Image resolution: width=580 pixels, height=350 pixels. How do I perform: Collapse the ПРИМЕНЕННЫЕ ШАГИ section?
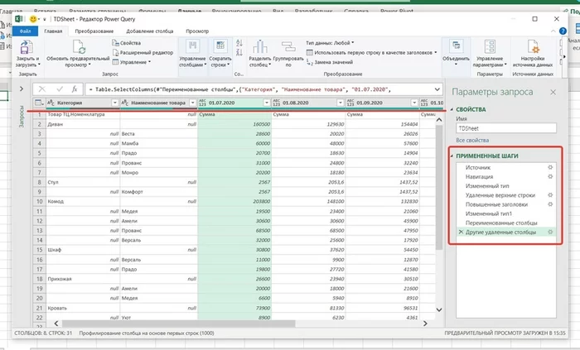click(452, 156)
